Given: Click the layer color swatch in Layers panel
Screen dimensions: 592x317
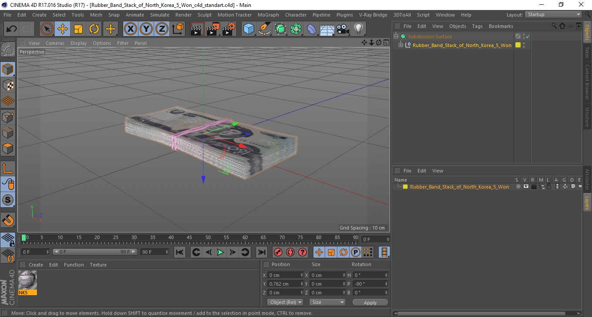Looking at the screenshot, I should coord(405,187).
